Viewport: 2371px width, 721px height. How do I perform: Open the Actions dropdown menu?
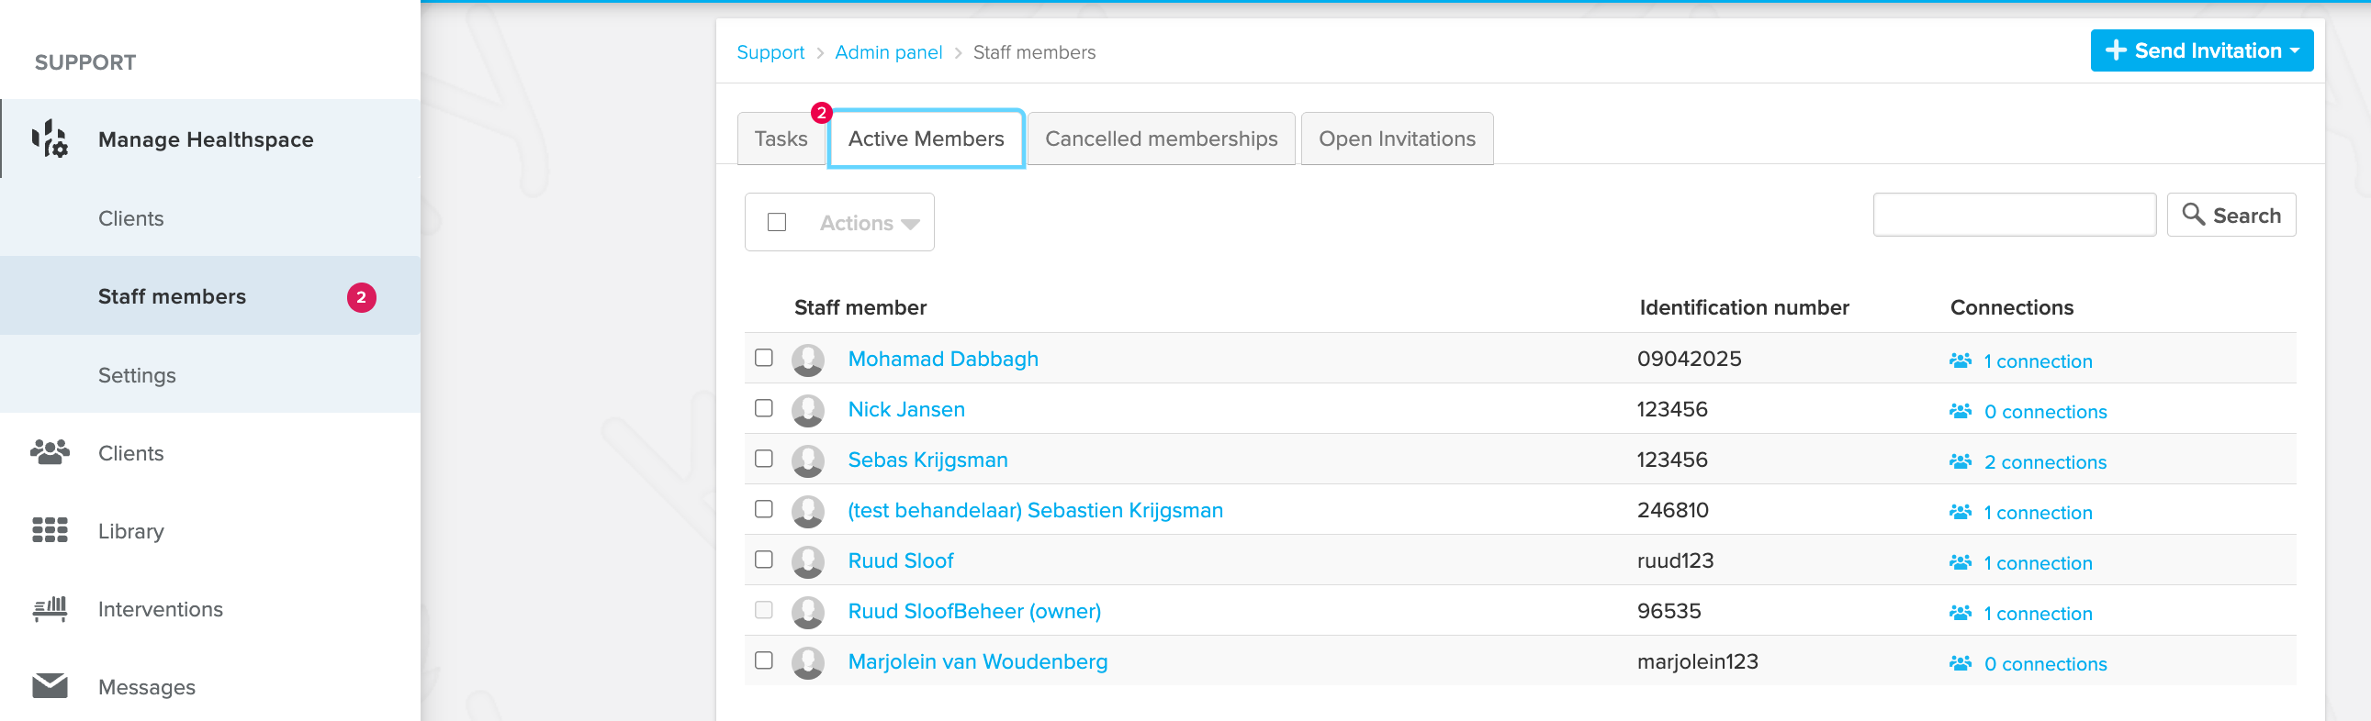point(870,223)
